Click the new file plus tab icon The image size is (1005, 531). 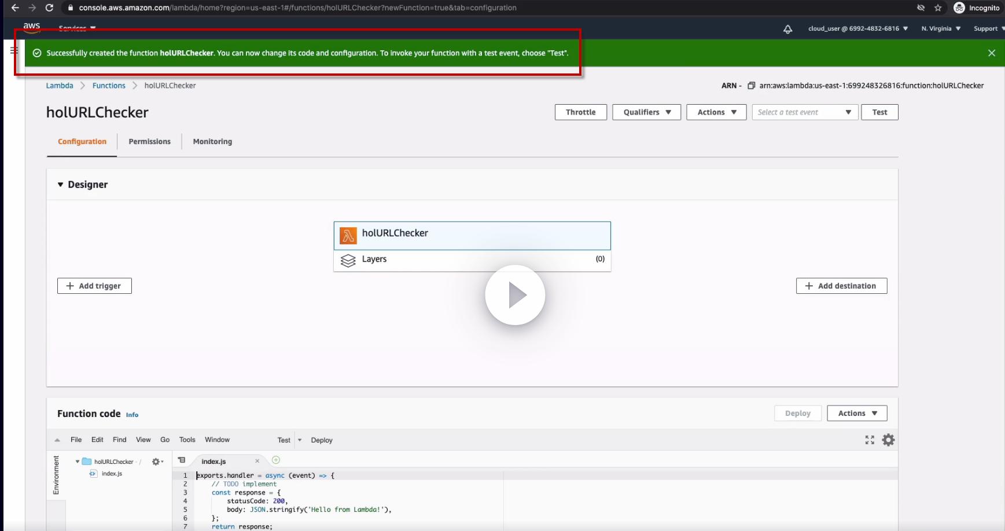tap(276, 460)
